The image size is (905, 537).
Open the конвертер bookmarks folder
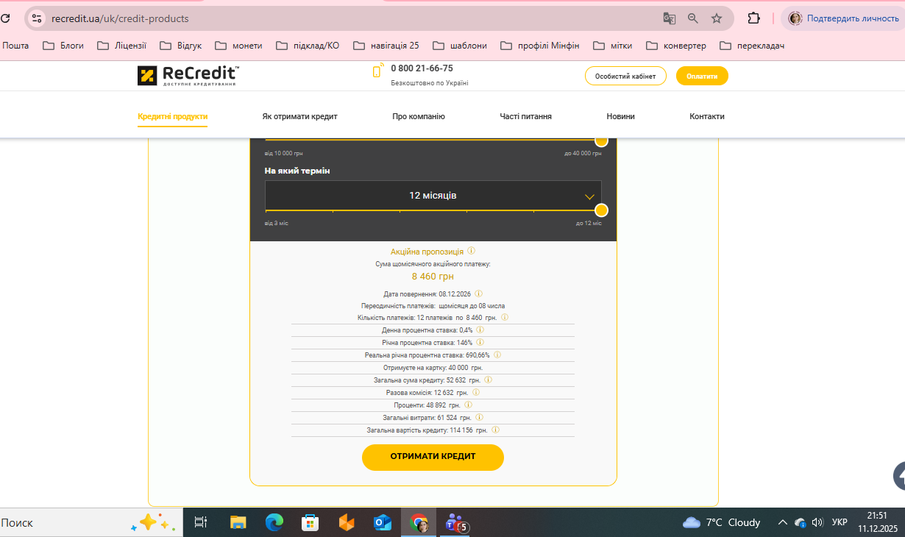tap(676, 46)
